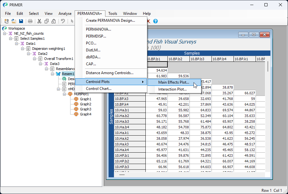This screenshot has width=288, height=194.
Task: Click the Cut scissors icon
Action: point(39,21)
